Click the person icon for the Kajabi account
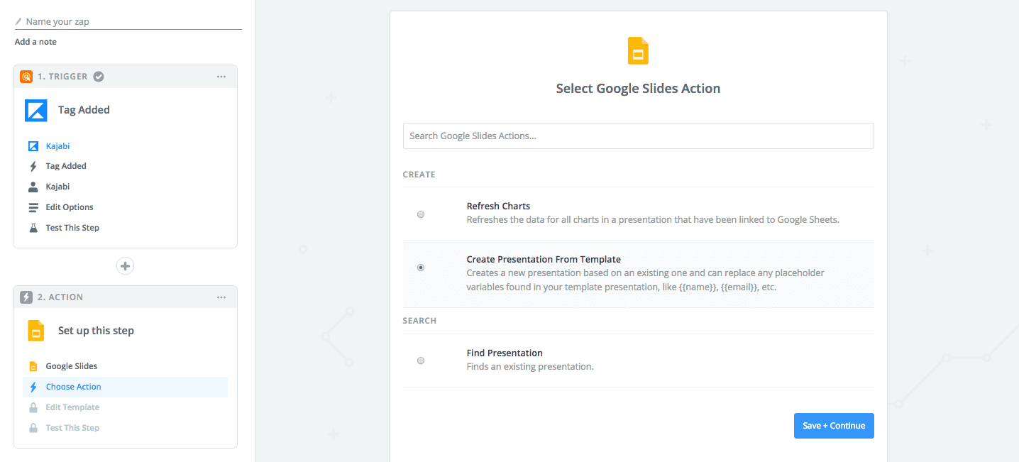Screen dimensions: 1019x462 33,187
